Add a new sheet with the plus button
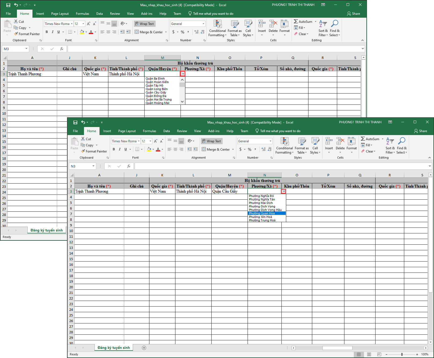This screenshot has width=434, height=358. [144, 348]
